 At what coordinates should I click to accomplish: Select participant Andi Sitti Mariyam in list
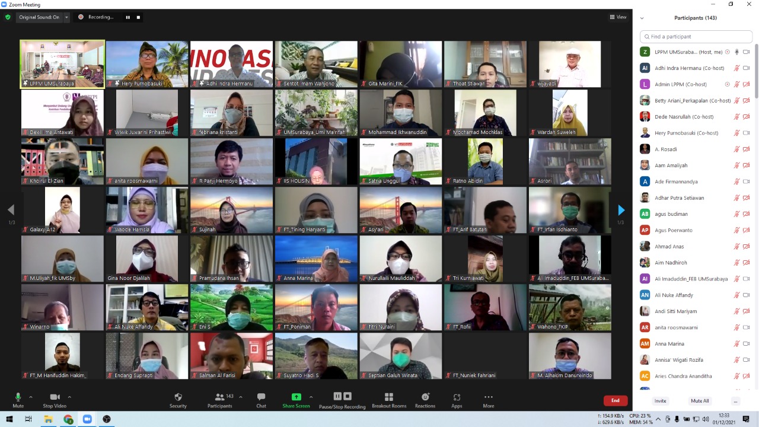[695, 311]
